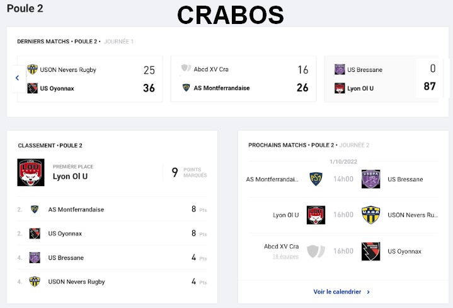
Task: Click the USON Nevers Rugby logo in latest matches
Action: tap(33, 69)
